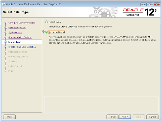Viewport: 161px width, 121px height.
Task: Click the Select Install Type heading
Action: click(x=16, y=12)
